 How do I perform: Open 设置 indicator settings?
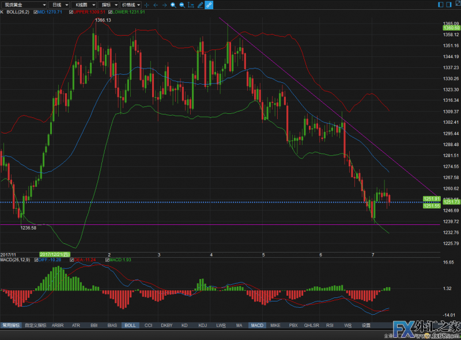click(366, 325)
